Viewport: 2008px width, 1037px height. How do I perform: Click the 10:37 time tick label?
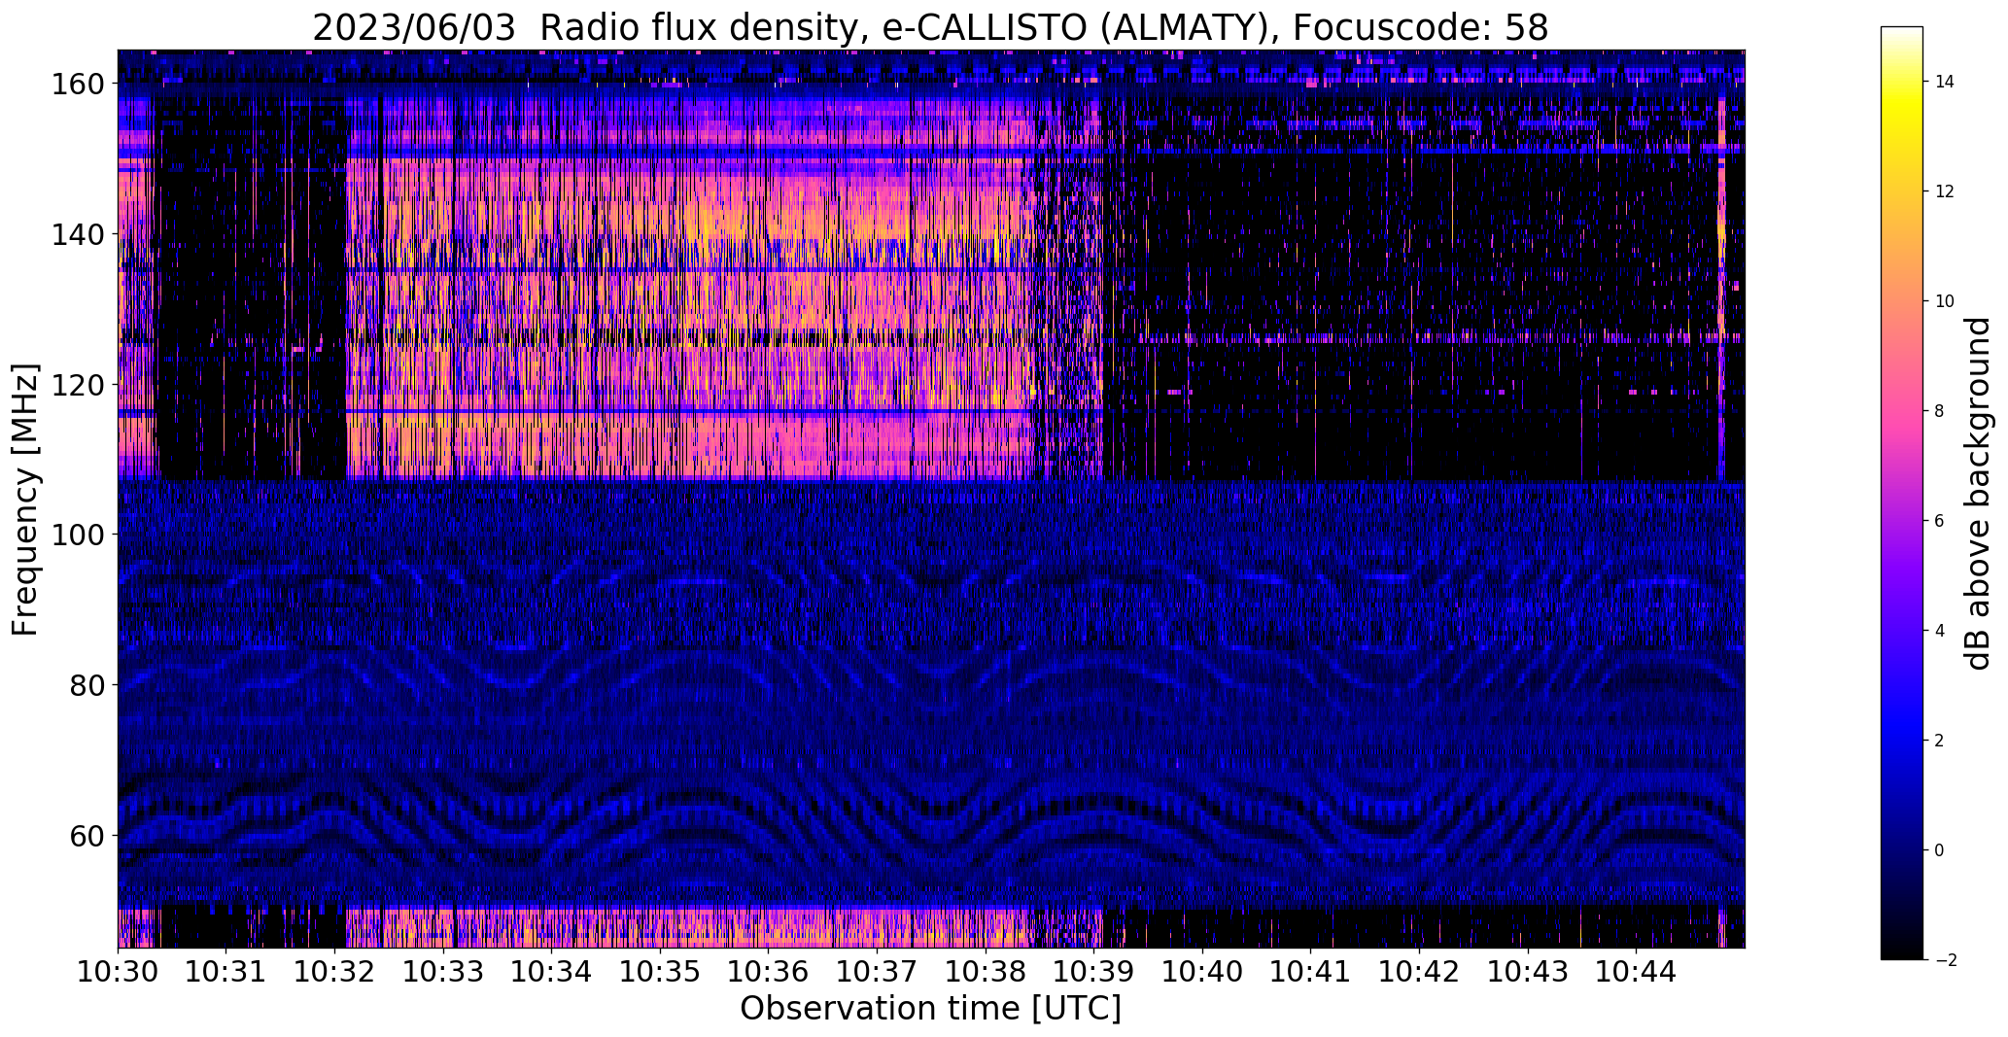coord(877,971)
